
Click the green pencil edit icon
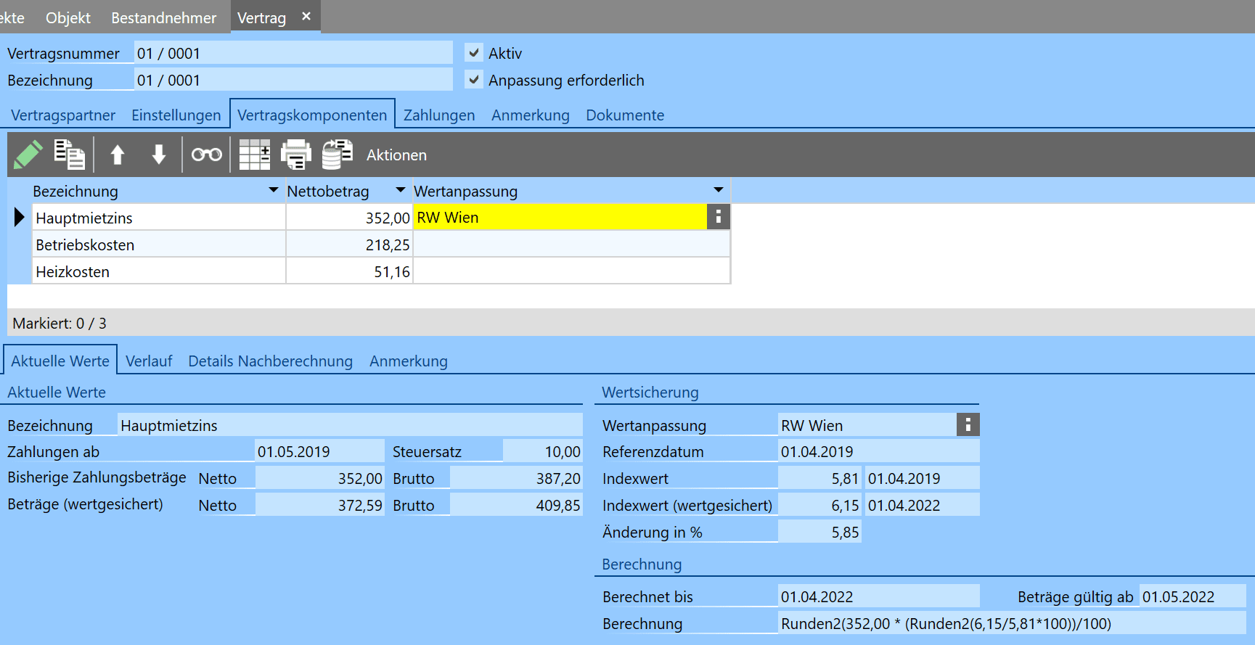[x=28, y=155]
